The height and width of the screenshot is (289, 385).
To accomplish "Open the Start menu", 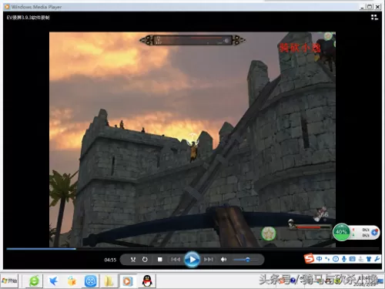I will tap(10, 281).
